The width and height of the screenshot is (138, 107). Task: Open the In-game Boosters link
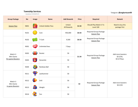coord(13,86)
